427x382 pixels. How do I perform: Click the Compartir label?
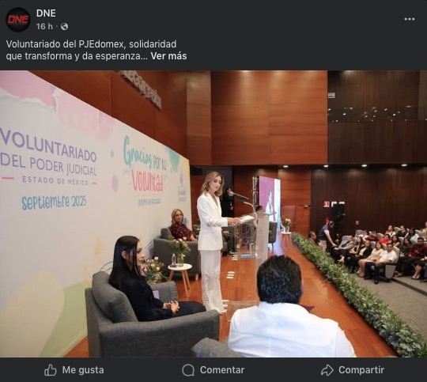pos(361,370)
